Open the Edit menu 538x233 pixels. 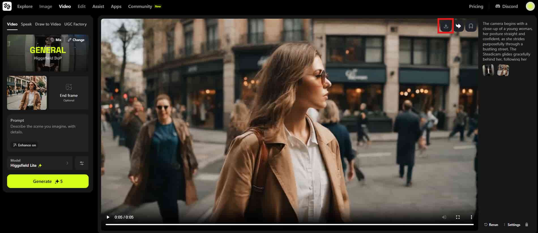[82, 6]
